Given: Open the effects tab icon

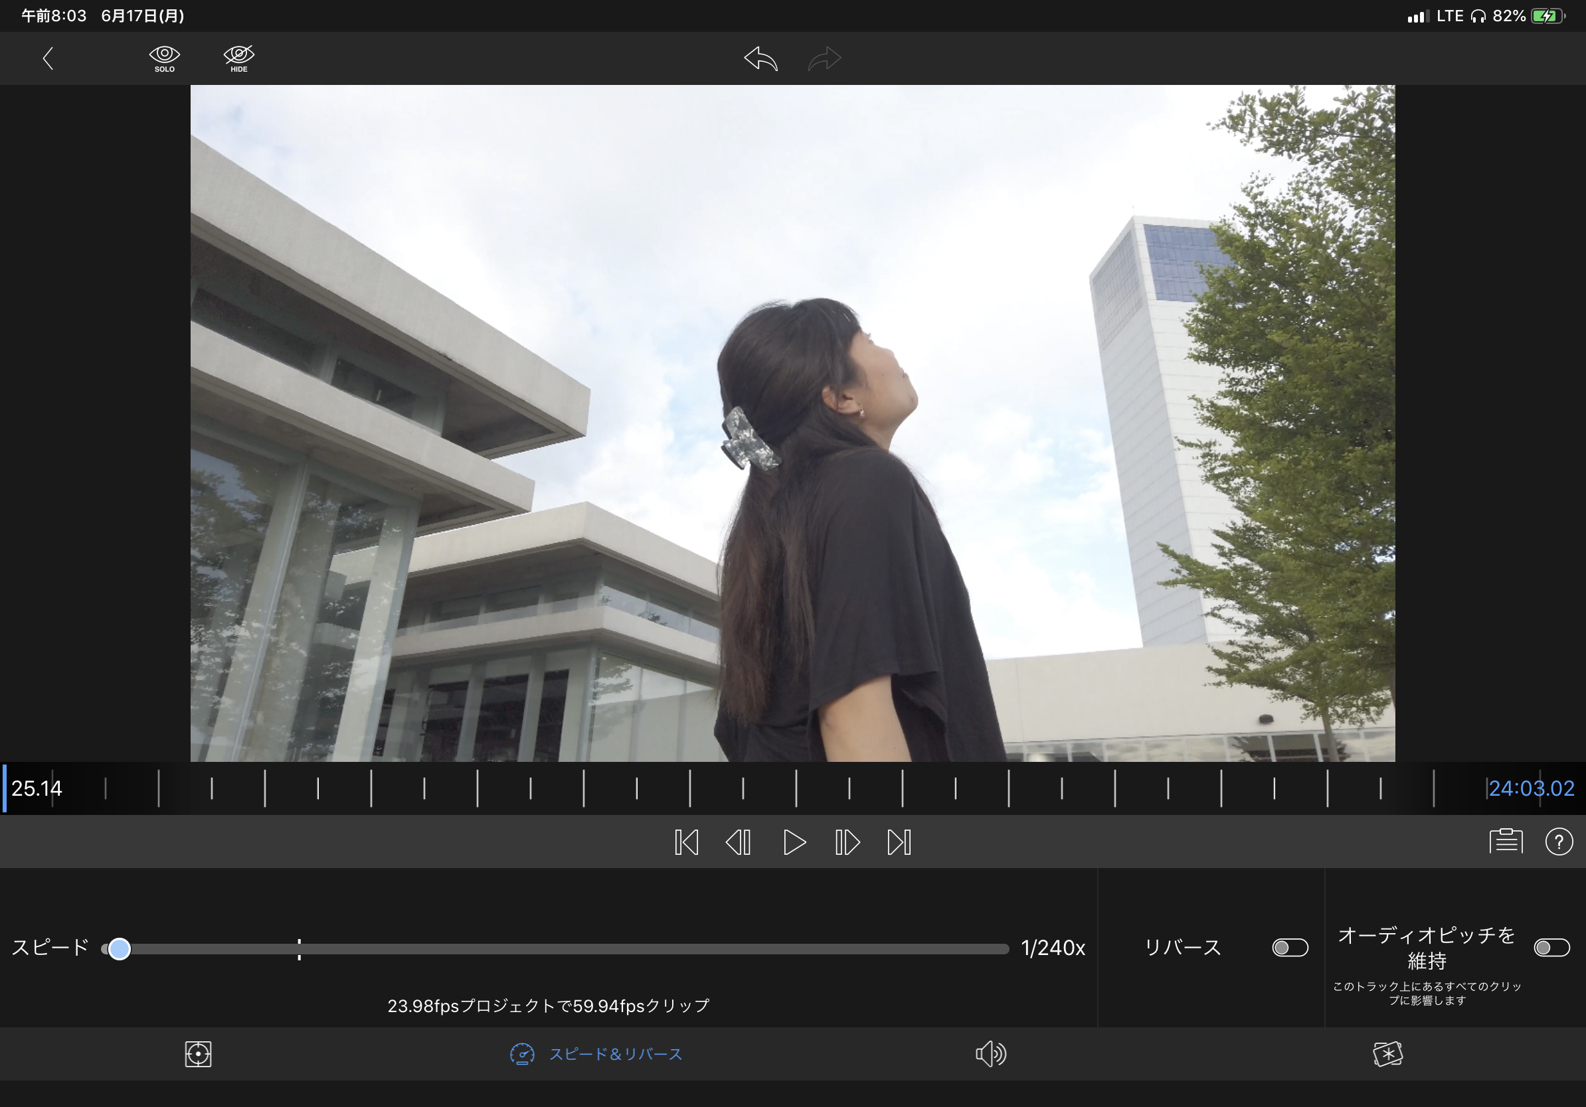Looking at the screenshot, I should (x=1387, y=1054).
